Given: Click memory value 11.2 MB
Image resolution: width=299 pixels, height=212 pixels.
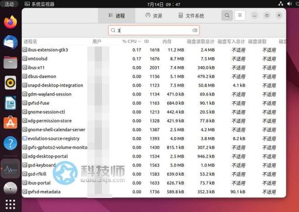Looking at the screenshot, I should pyautogui.click(x=176, y=50).
